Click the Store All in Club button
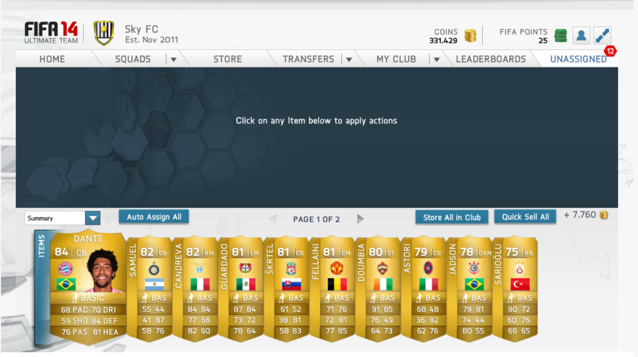 (452, 217)
